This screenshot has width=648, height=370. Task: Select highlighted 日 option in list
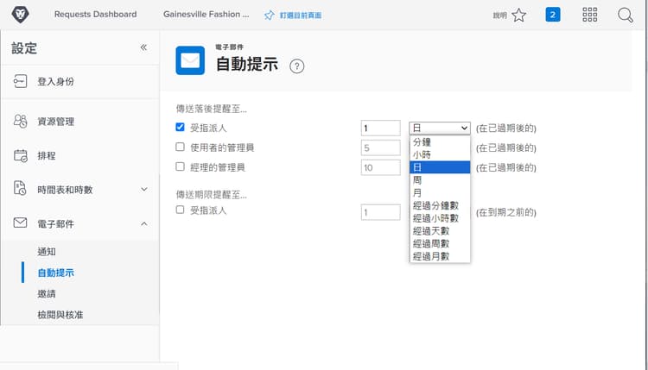[x=440, y=167]
